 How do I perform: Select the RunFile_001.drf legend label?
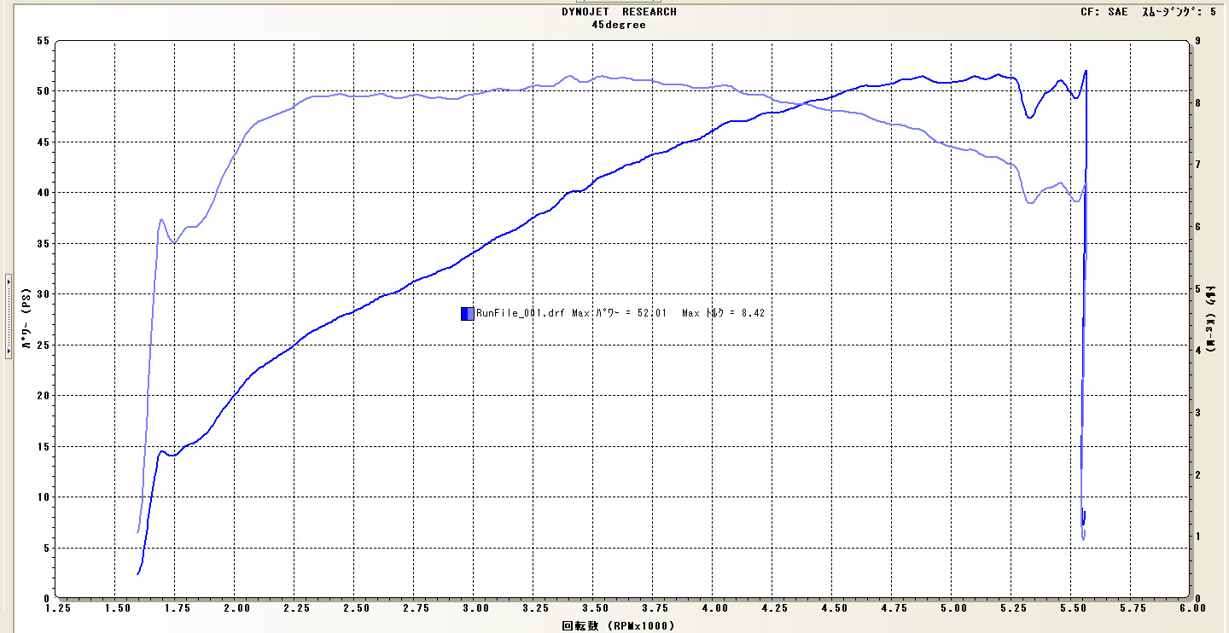520,314
